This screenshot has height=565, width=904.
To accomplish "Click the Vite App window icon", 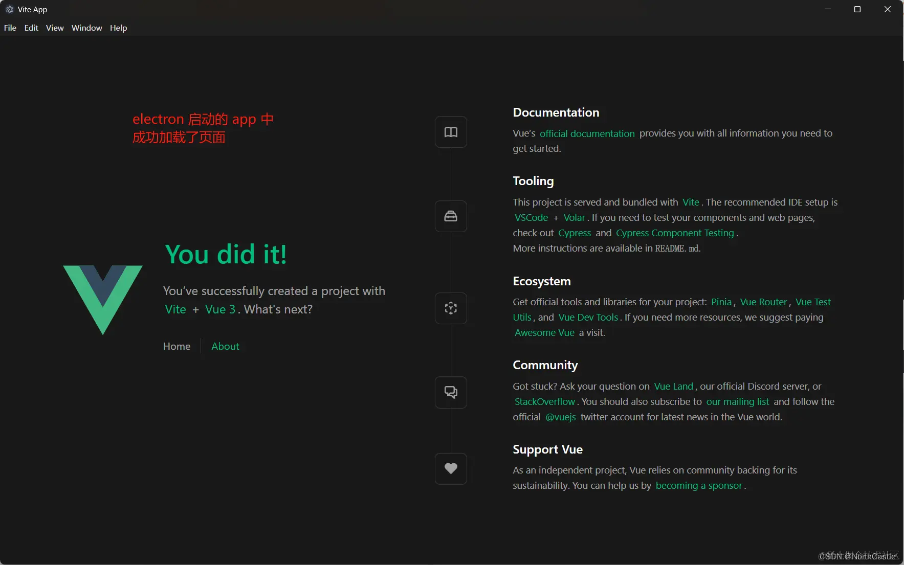I will [x=9, y=9].
